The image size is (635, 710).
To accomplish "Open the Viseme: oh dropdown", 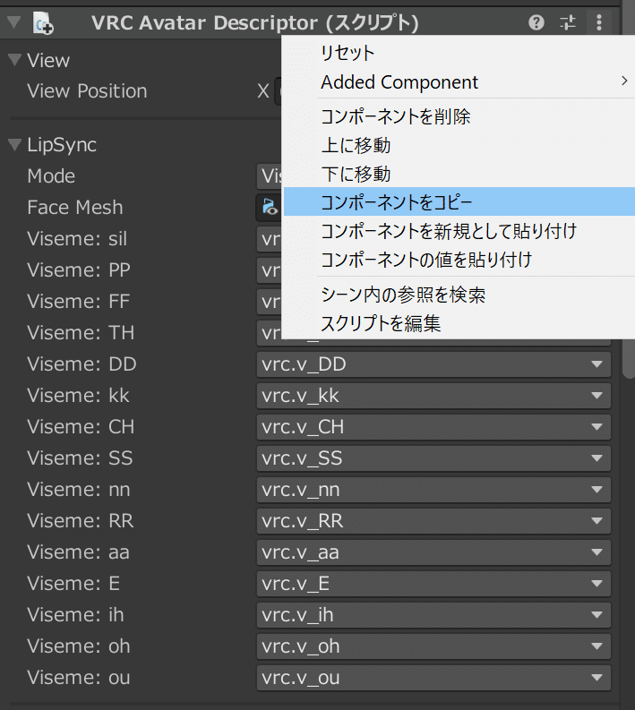I will tap(433, 646).
